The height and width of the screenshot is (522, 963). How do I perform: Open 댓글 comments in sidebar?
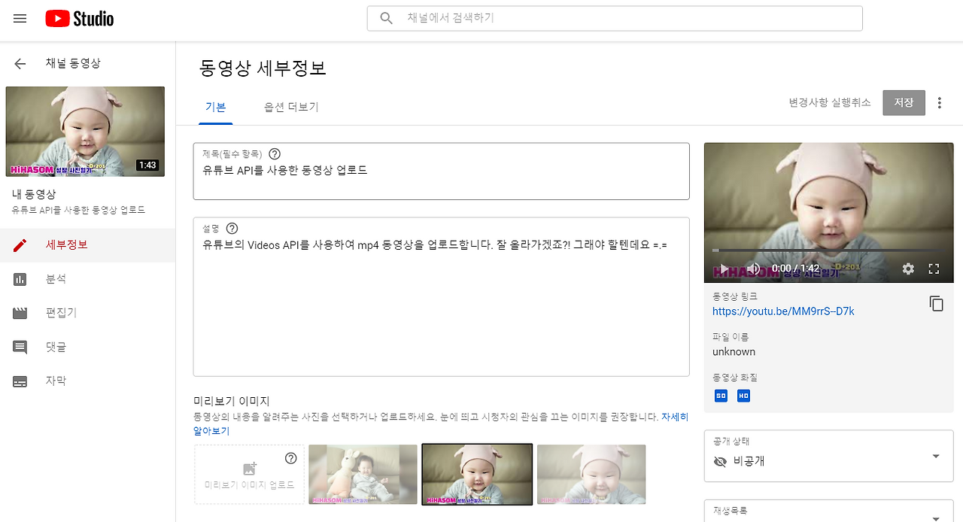(87, 347)
